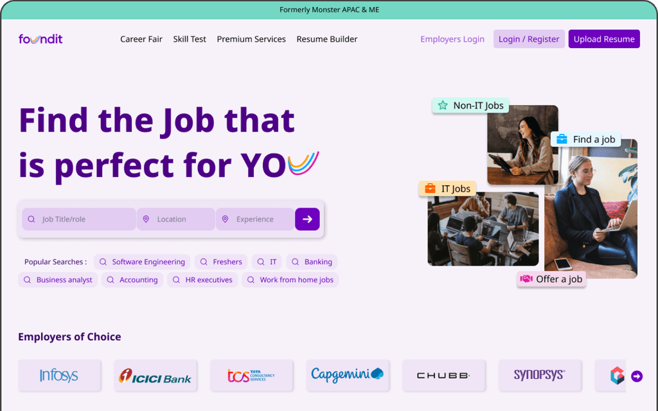Viewport: 658px width, 411px height.
Task: Click the Find a job label
Action: coord(586,139)
